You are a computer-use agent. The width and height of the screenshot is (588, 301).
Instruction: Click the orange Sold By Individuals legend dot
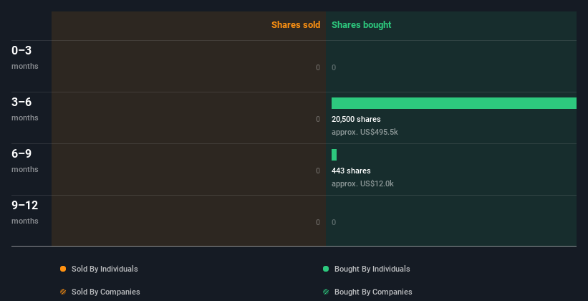point(63,269)
